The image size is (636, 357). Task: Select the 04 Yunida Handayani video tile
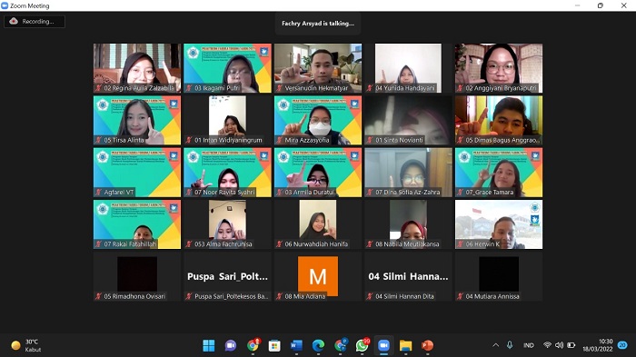coord(409,68)
